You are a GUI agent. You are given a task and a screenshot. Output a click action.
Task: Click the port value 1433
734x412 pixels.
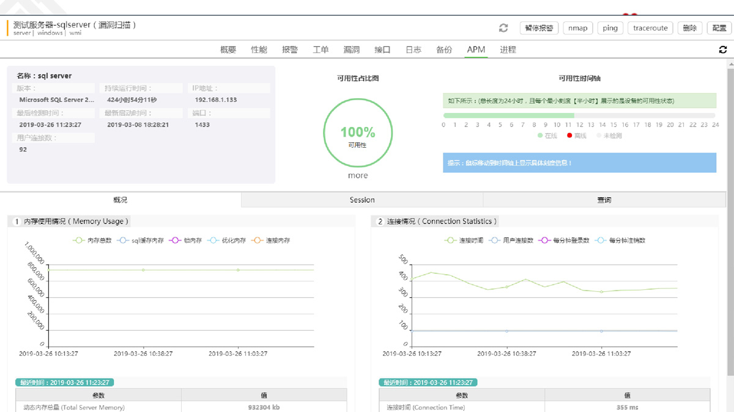pos(202,125)
